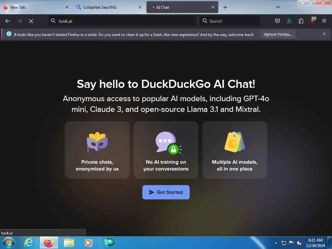Click the Multiple AI models tags icon
This screenshot has width=332, height=249.
[x=235, y=142]
